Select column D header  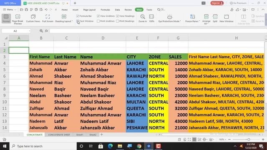(103, 38)
